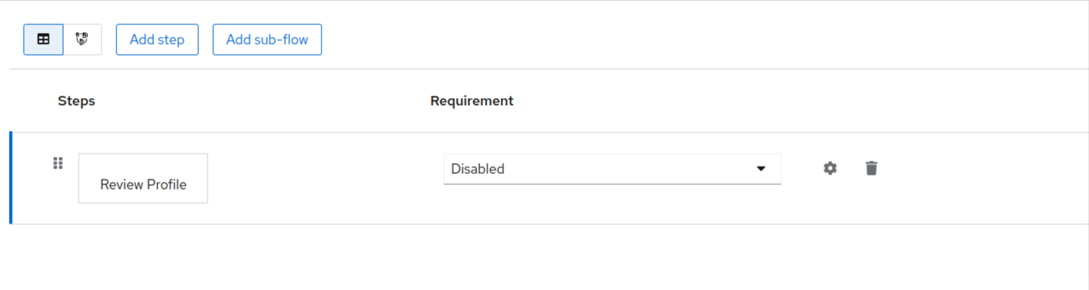Click the drag handle beside Review Profile
1089x290 pixels.
pos(57,163)
